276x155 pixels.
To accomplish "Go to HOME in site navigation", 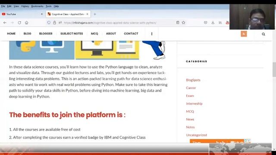I will coord(11,34).
